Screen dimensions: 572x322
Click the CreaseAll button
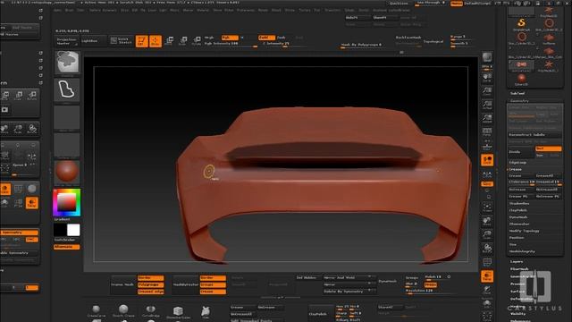click(x=548, y=175)
